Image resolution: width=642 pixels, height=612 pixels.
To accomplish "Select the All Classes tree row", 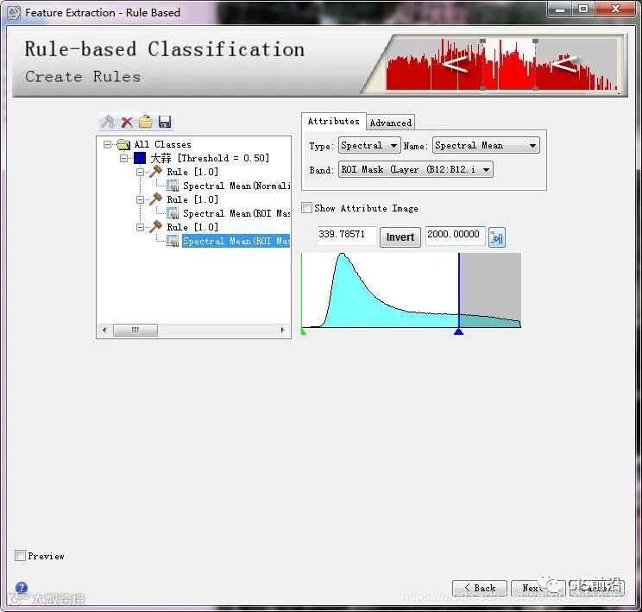I will [x=162, y=144].
